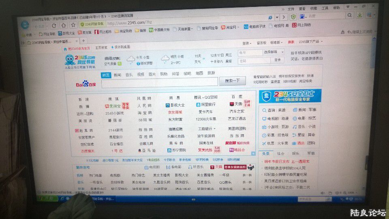The height and width of the screenshot is (219, 389).
Task: Click the forward arrow beside the IE icon
Action: (x=284, y=17)
